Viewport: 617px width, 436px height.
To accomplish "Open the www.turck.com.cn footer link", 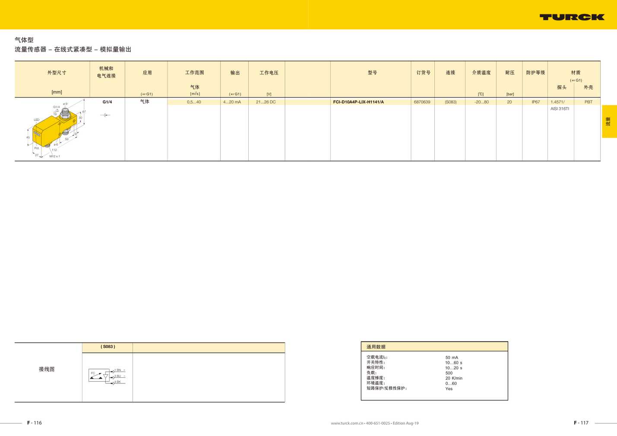I will pyautogui.click(x=347, y=423).
